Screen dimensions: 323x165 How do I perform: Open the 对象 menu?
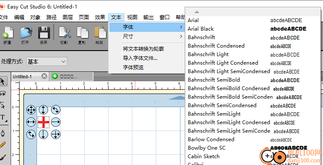pyautogui.click(x=35, y=17)
